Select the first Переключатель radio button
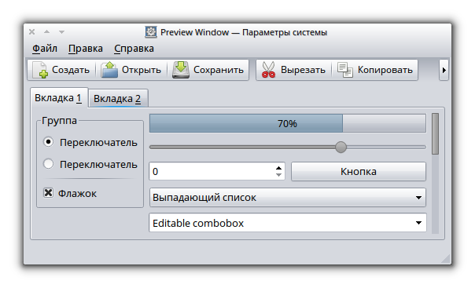The image size is (475, 288). point(49,142)
